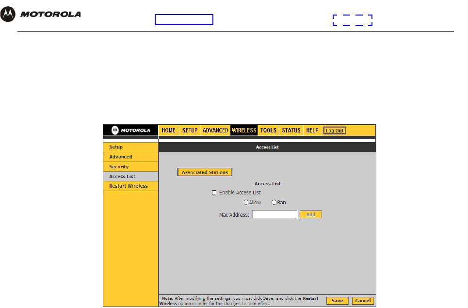Select Security in the sidebar menu
Viewport: 468px width, 308px height.
pyautogui.click(x=131, y=166)
